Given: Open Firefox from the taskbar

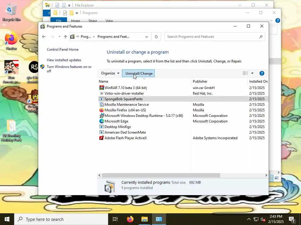Looking at the screenshot, I should click(x=130, y=219).
